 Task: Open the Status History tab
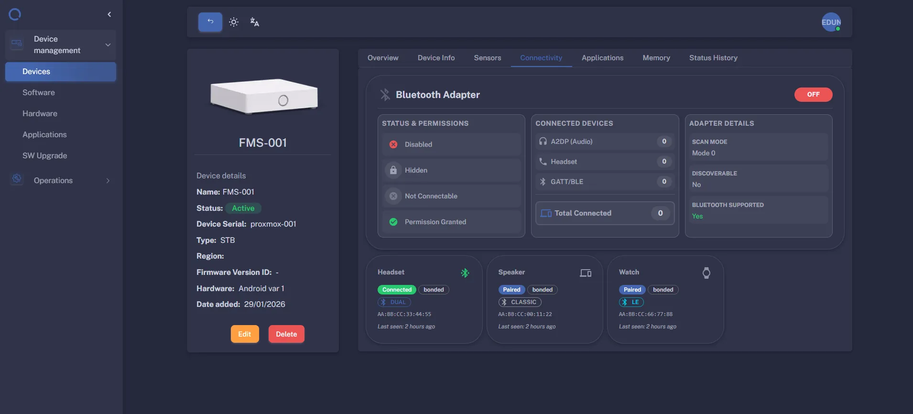click(x=713, y=58)
